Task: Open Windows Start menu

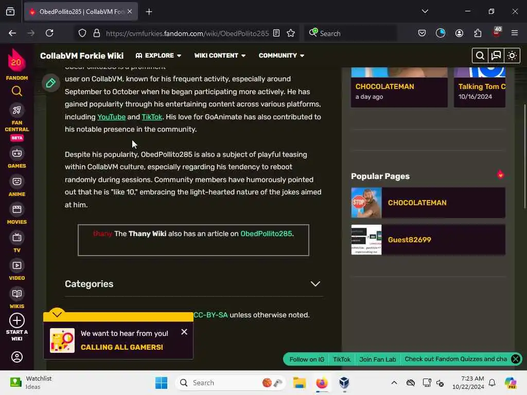Action: [x=161, y=383]
